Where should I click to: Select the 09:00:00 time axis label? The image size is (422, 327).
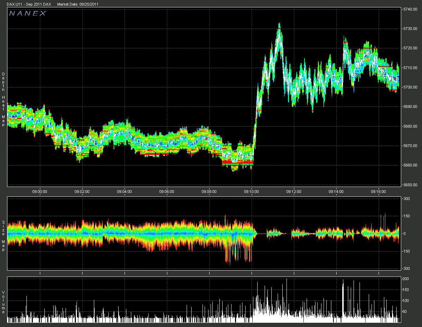click(x=40, y=191)
